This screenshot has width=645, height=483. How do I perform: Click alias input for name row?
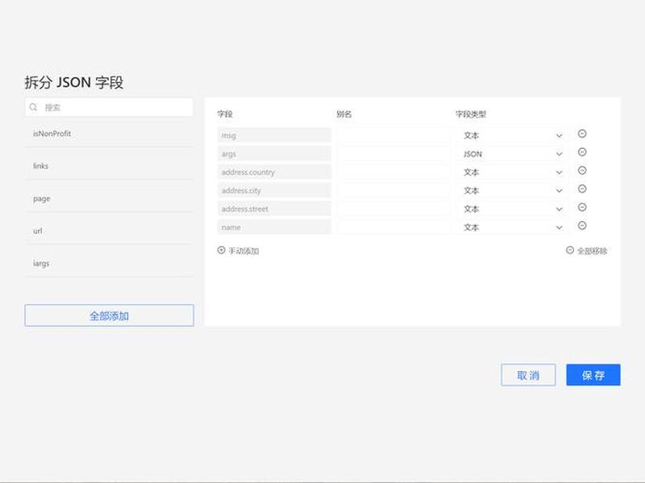[x=393, y=227]
